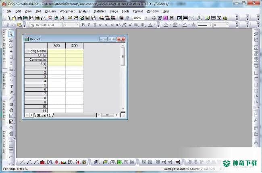Open the File menu
Image resolution: width=262 pixels, height=173 pixels.
pos(9,11)
